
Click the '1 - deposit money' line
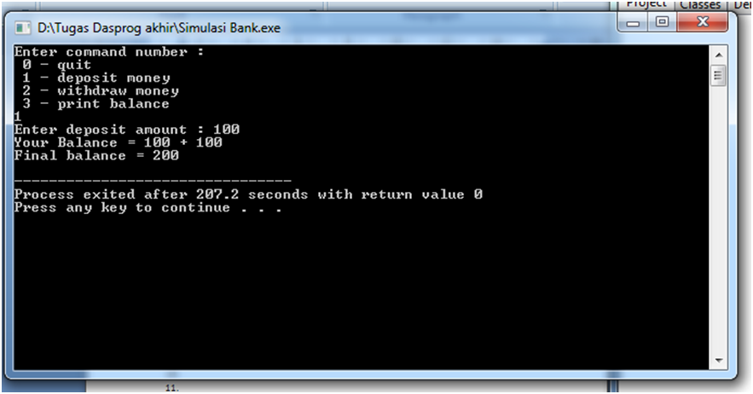(x=96, y=78)
